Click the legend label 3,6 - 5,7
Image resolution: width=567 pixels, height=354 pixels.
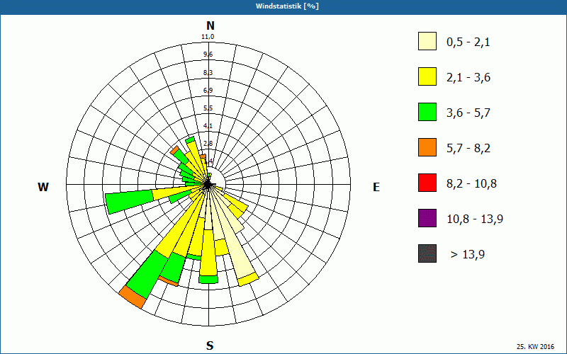[468, 113]
